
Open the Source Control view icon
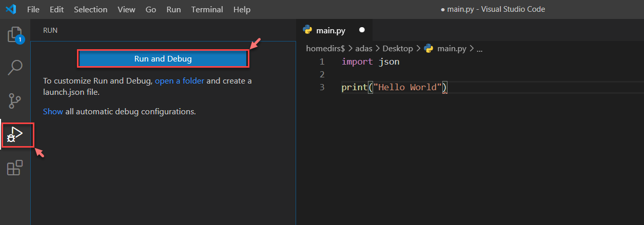click(x=15, y=100)
